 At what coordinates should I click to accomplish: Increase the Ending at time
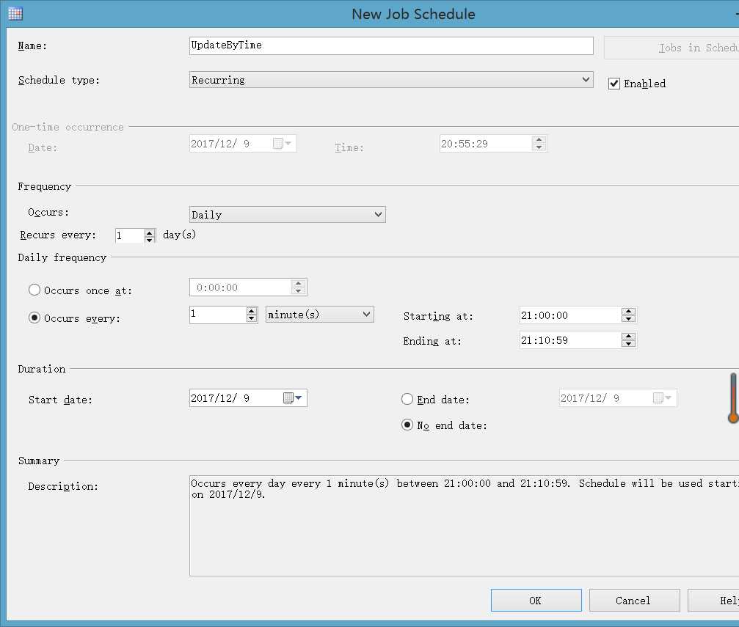click(628, 337)
